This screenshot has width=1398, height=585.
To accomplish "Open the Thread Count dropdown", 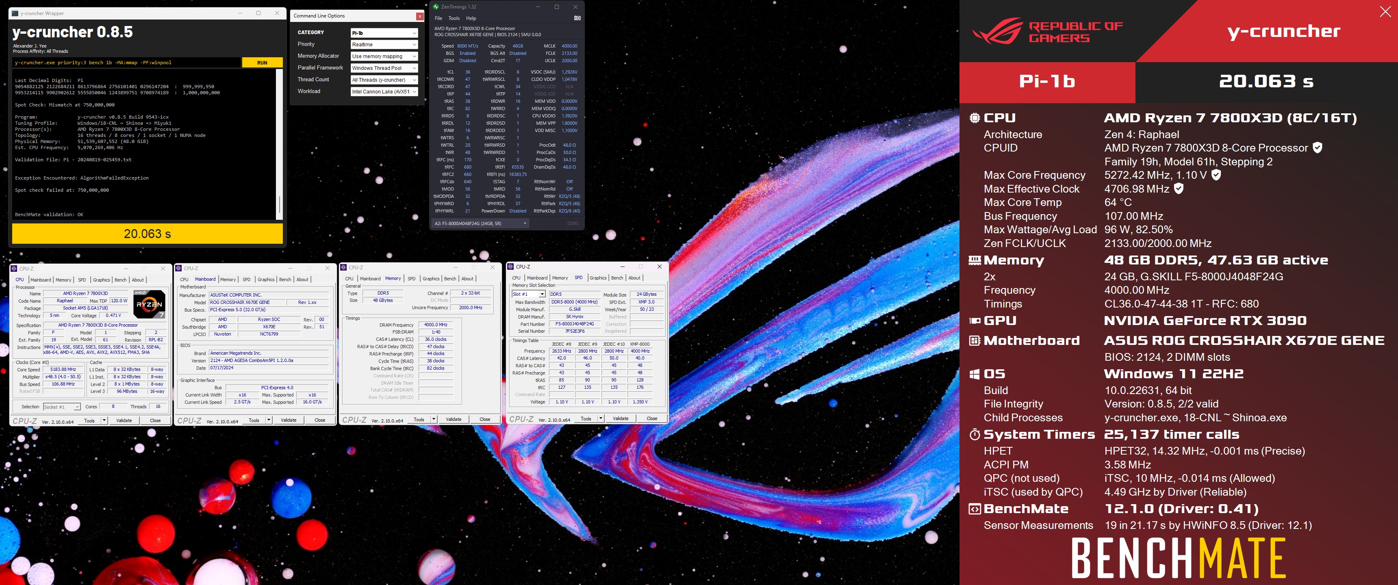I will pos(384,80).
